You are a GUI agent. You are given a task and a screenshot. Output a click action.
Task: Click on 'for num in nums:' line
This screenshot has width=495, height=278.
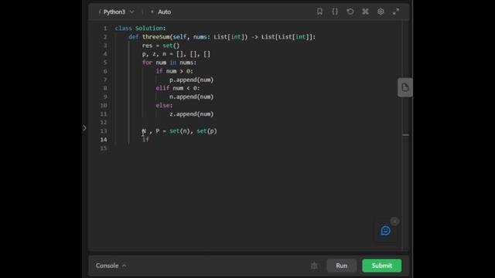point(169,63)
